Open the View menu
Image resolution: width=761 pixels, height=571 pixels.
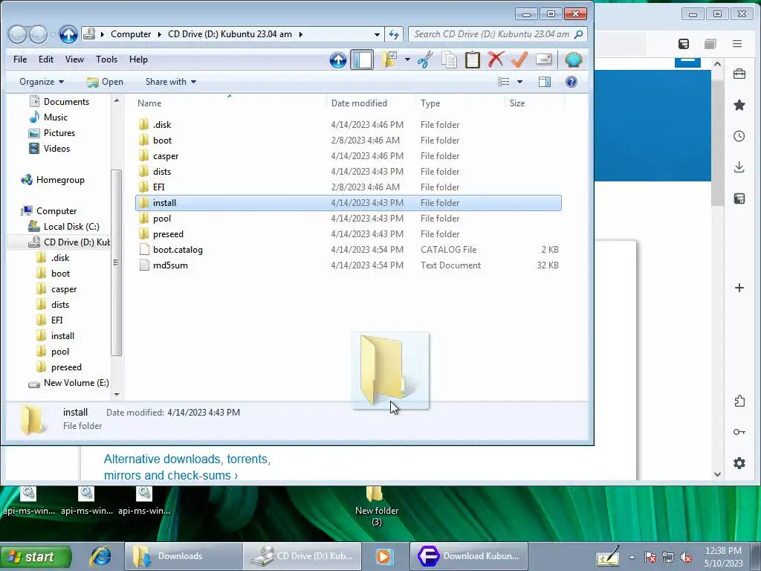point(74,59)
